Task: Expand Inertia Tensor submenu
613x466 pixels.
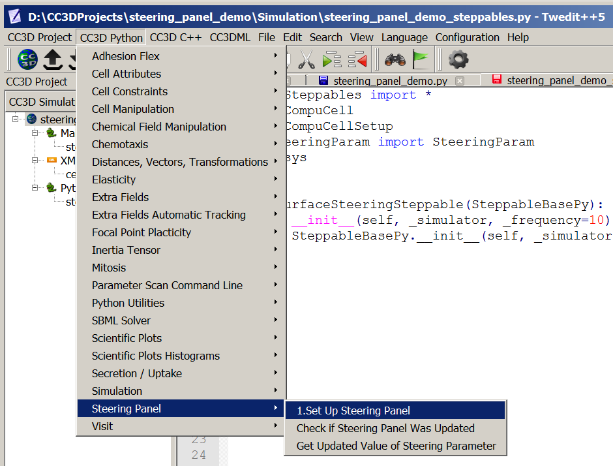Action: 181,249
